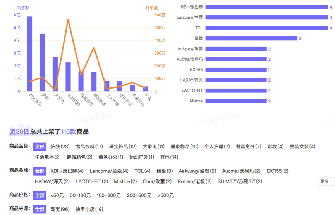Choose the 大家电(11) category filter

[153, 147]
